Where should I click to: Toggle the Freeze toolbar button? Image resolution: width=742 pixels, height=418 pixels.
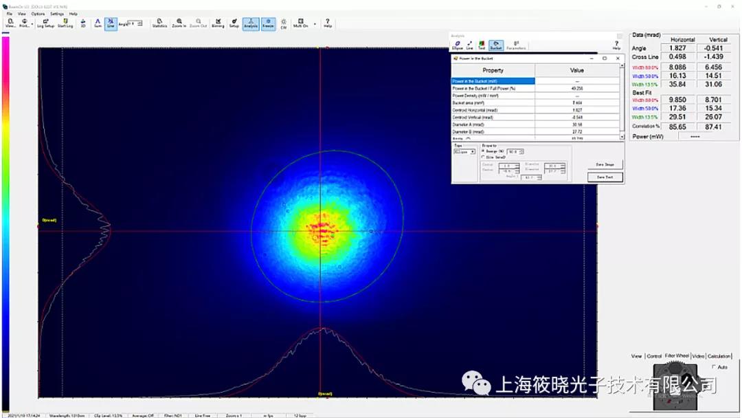(x=268, y=23)
